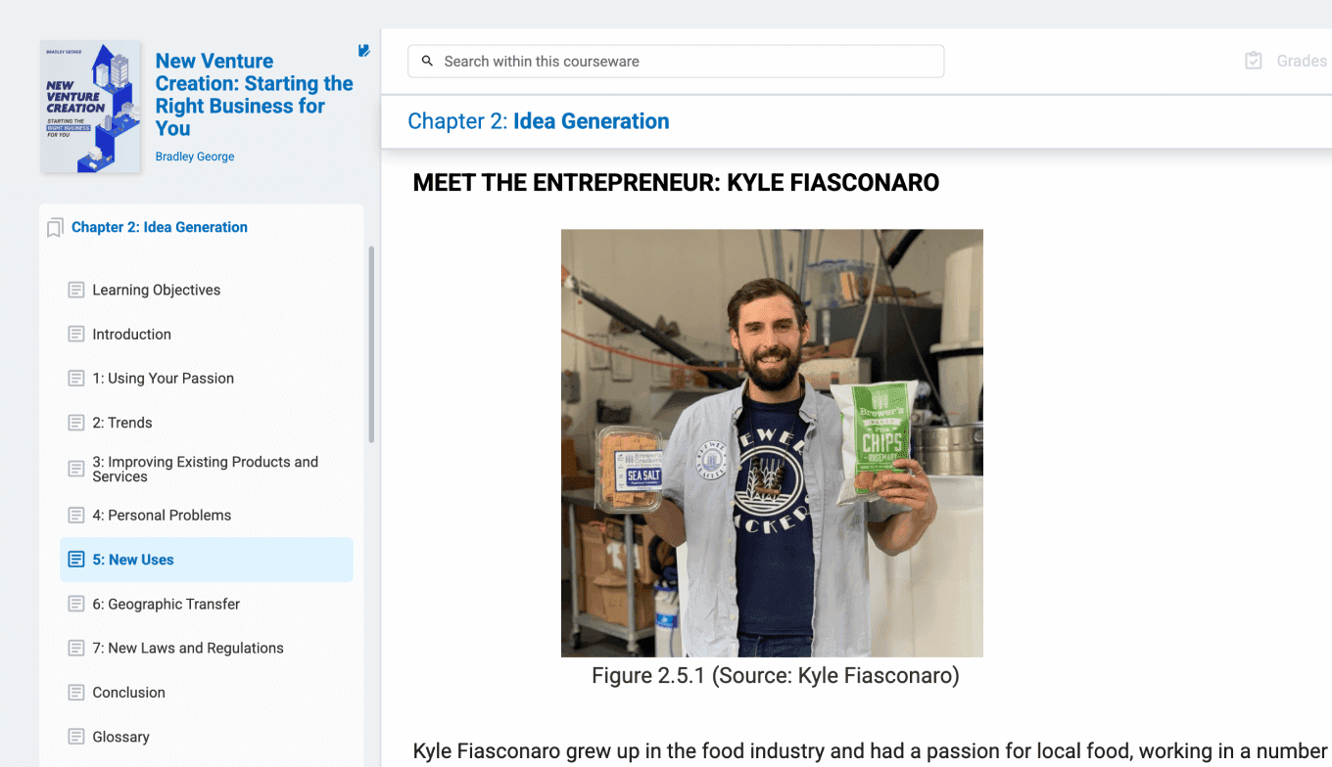Click the book cover thumbnail
The width and height of the screenshot is (1332, 767).
(90, 108)
